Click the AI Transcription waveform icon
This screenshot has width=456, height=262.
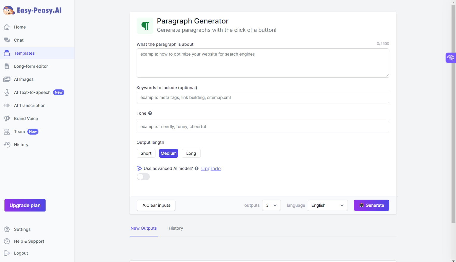click(7, 105)
